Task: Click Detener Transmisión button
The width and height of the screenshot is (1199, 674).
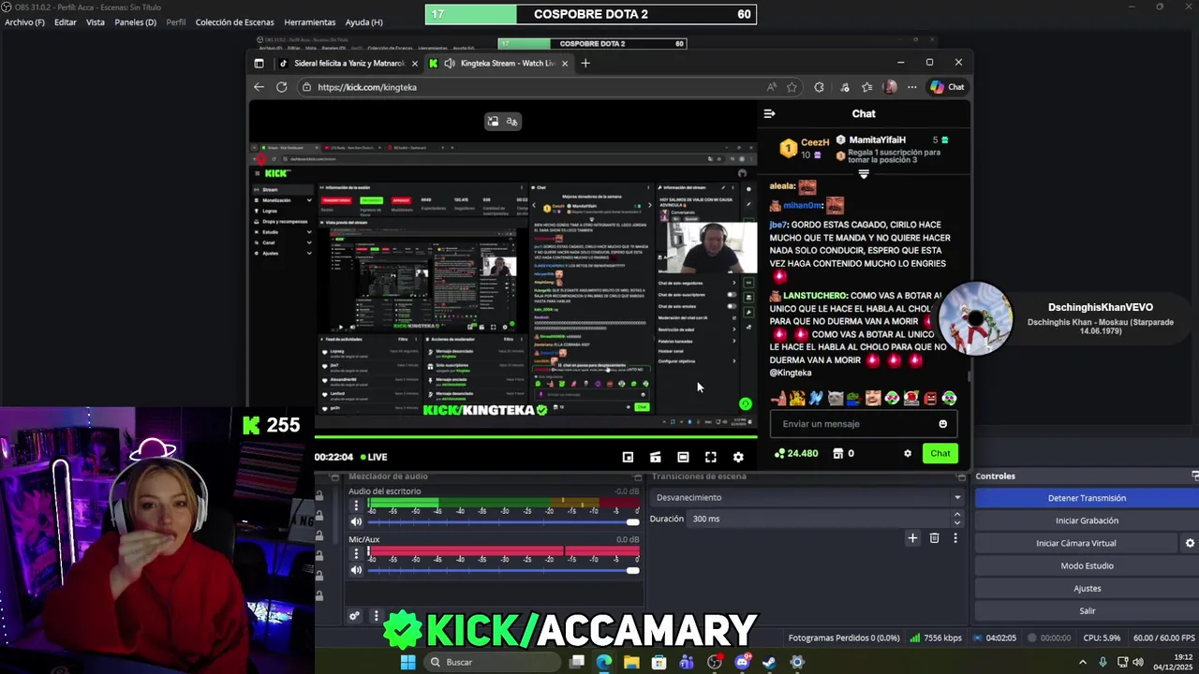Action: pos(1087,498)
